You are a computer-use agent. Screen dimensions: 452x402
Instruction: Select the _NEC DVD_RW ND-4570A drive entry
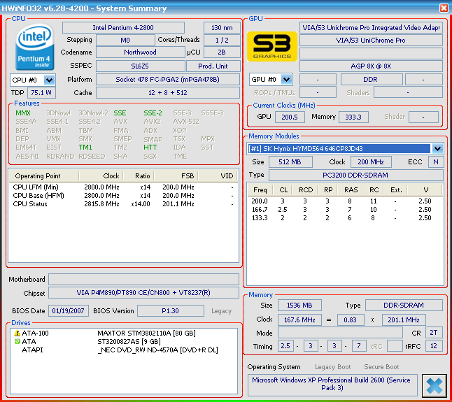(157, 350)
